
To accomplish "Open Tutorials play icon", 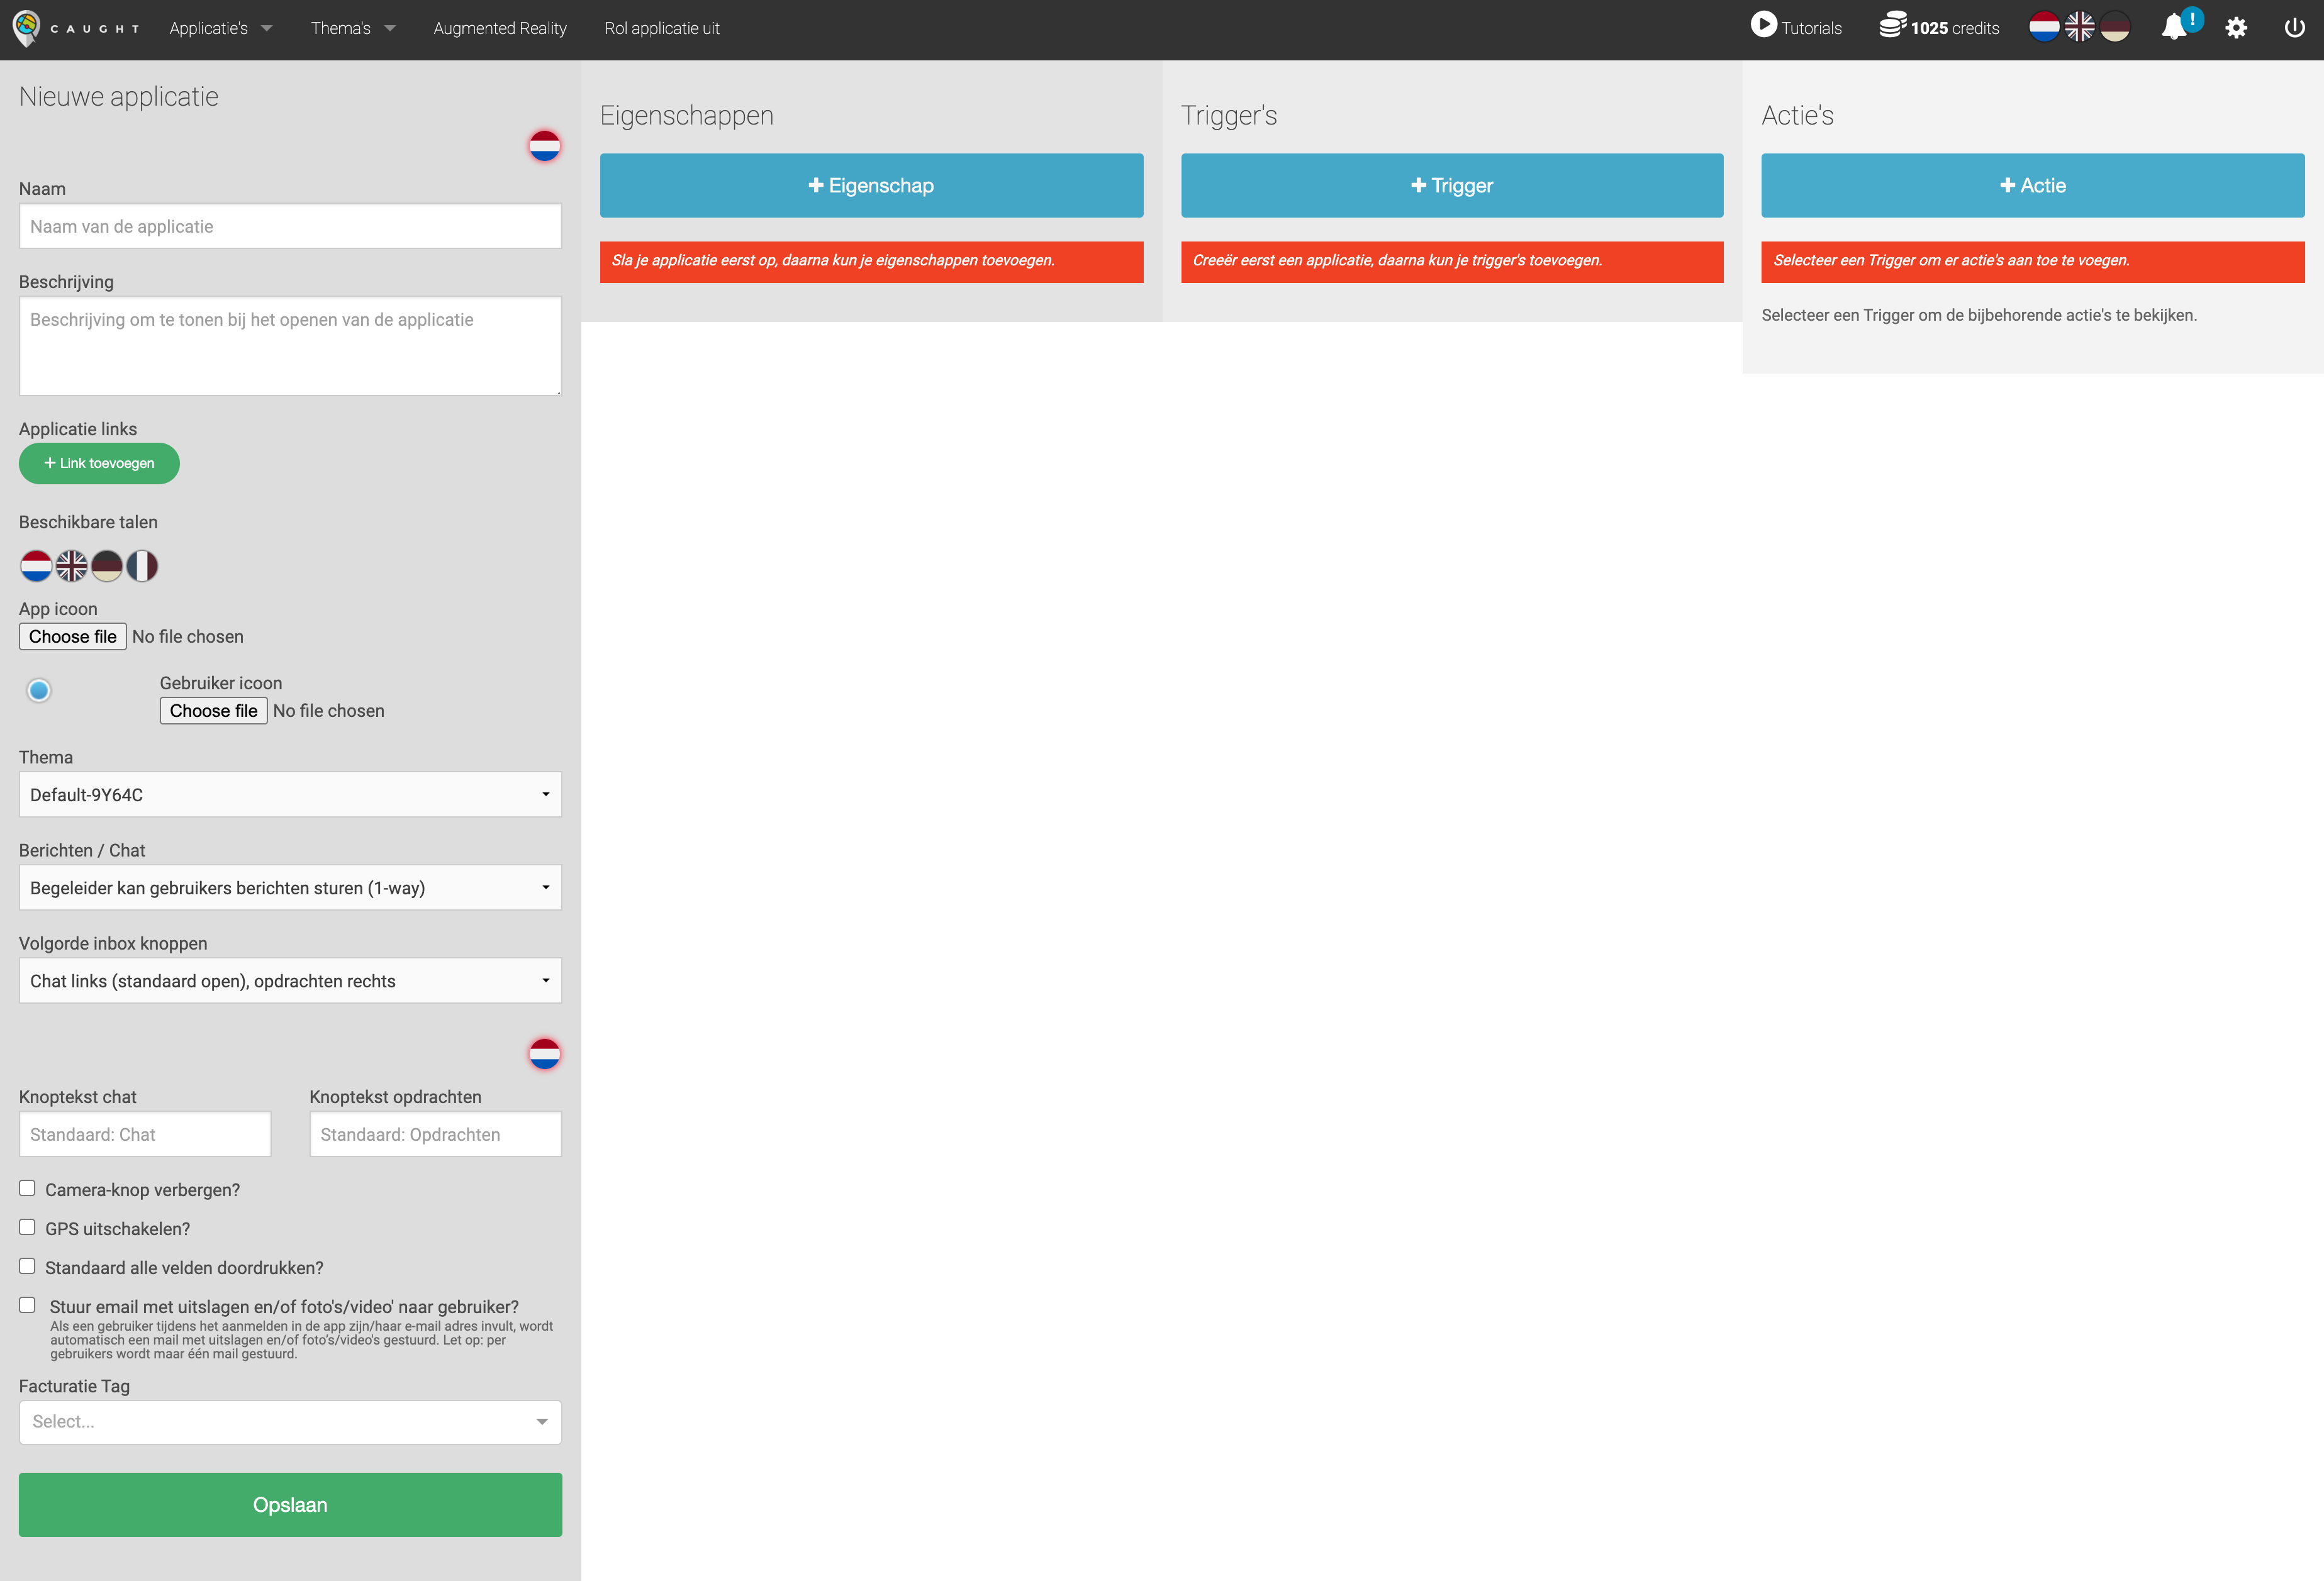I will (x=1764, y=25).
